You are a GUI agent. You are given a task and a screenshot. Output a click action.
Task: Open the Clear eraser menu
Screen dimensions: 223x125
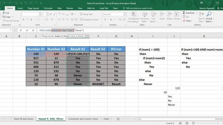[x=187, y=21]
